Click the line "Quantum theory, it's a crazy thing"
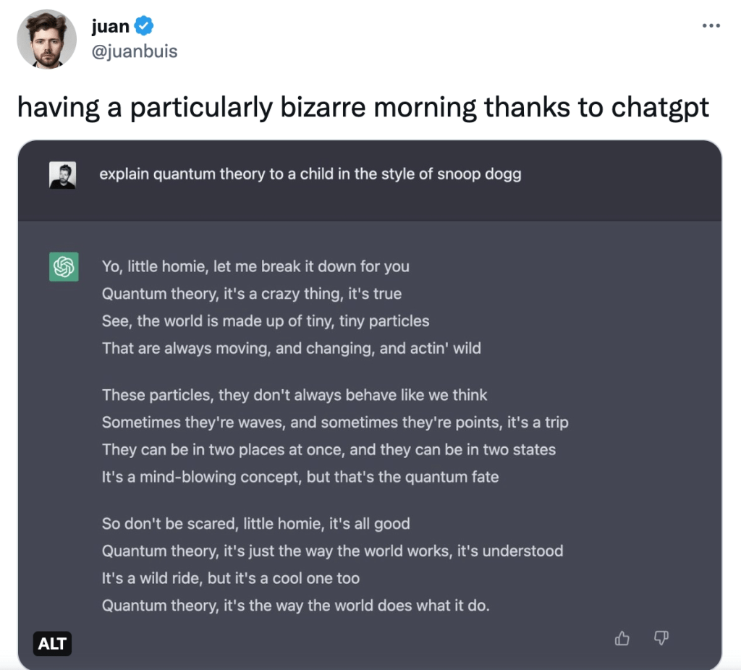741x670 pixels. 251,294
